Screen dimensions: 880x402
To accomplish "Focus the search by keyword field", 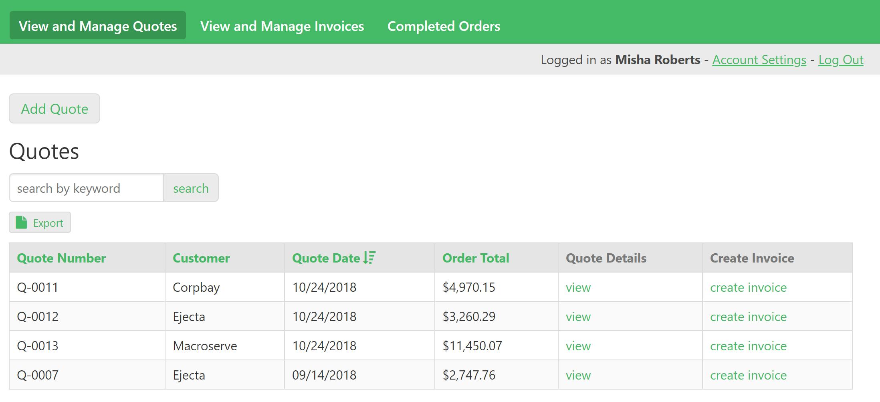I will (87, 188).
